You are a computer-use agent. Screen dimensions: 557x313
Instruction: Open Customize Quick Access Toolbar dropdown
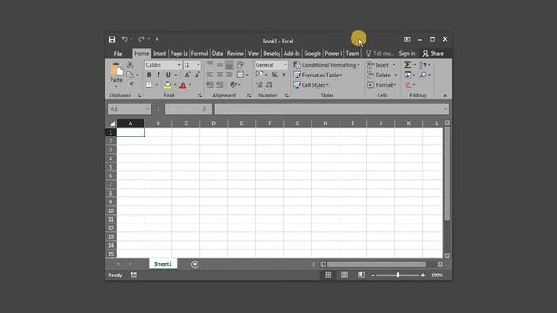(157, 39)
